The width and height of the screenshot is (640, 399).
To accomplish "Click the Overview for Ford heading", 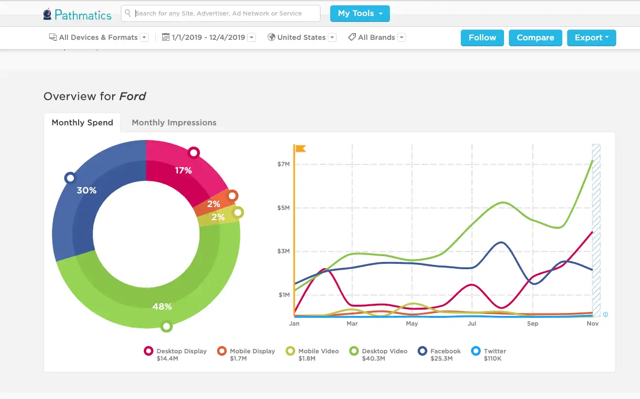I will click(x=95, y=96).
